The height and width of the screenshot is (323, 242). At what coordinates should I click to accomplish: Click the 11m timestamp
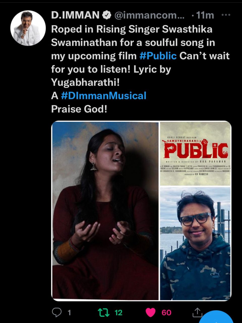[x=205, y=15]
